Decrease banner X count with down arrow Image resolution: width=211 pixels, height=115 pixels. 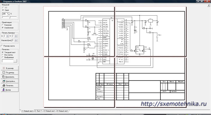point(8,37)
